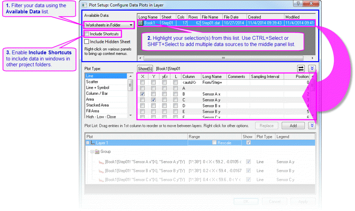Collapse the Layer 1 tree node
Screen dimensions: 355x211
coord(87,143)
